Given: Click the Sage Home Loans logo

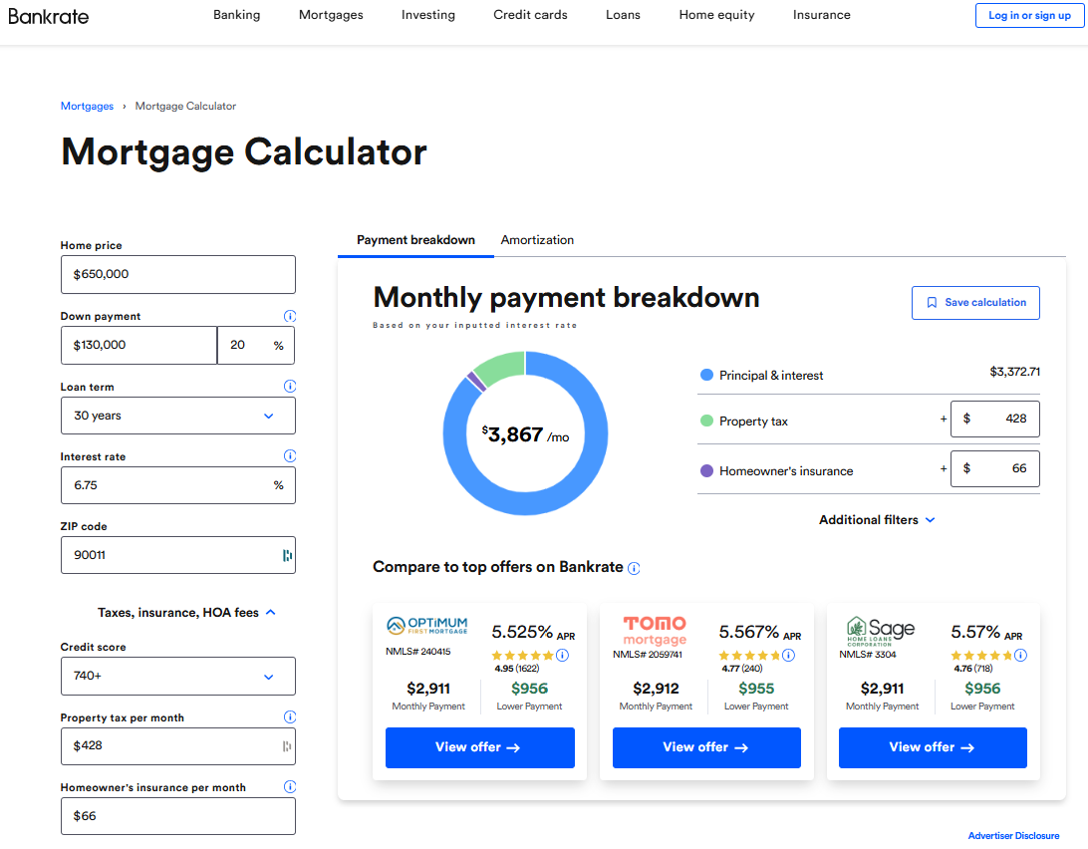Looking at the screenshot, I should click(x=881, y=631).
